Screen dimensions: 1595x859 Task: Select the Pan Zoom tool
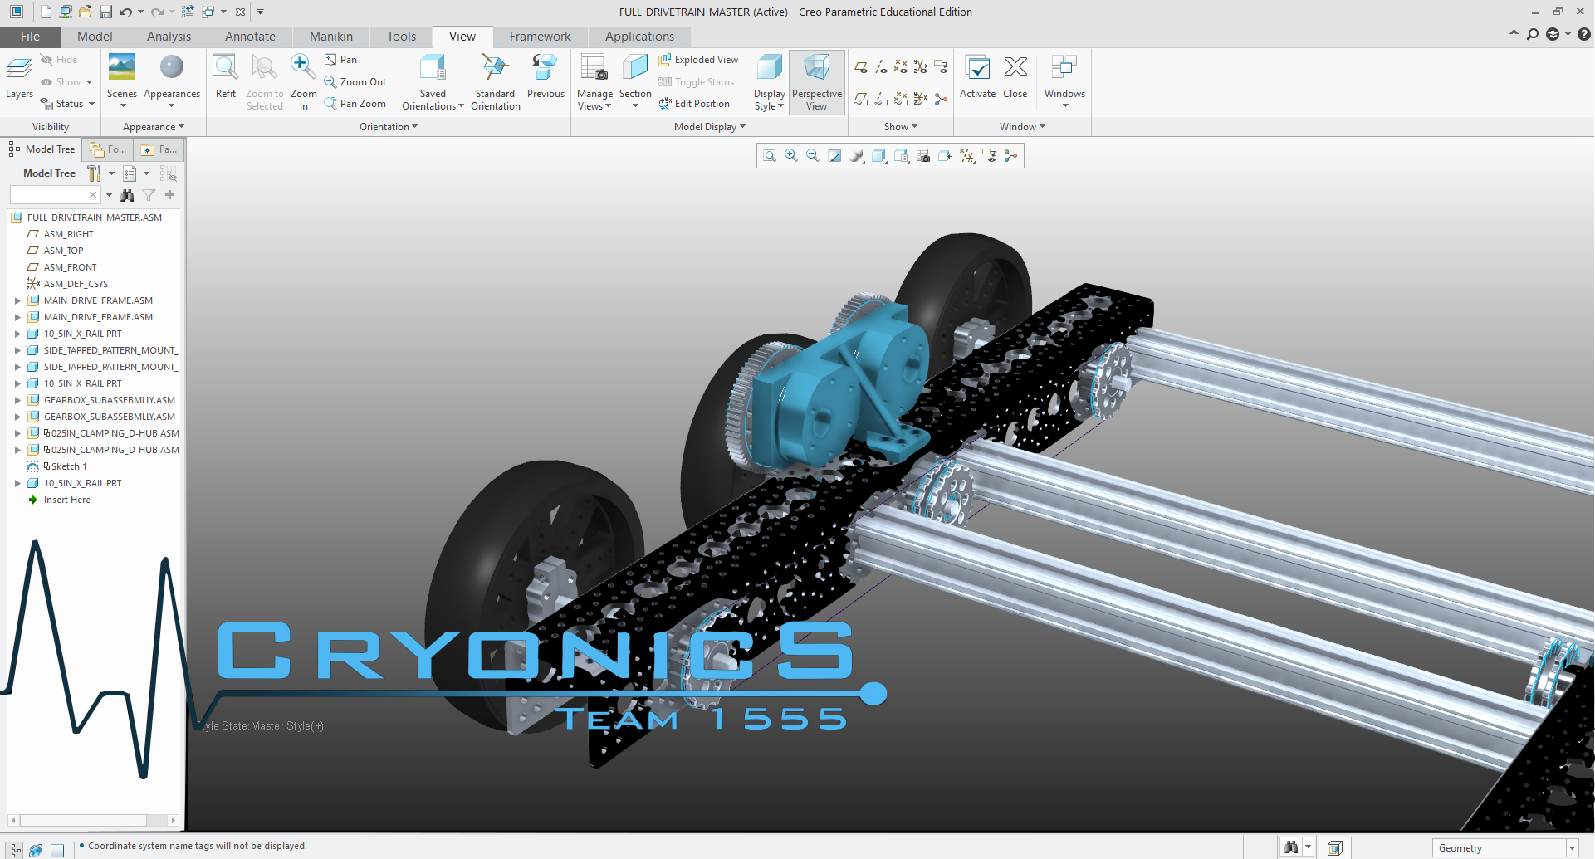pyautogui.click(x=355, y=104)
